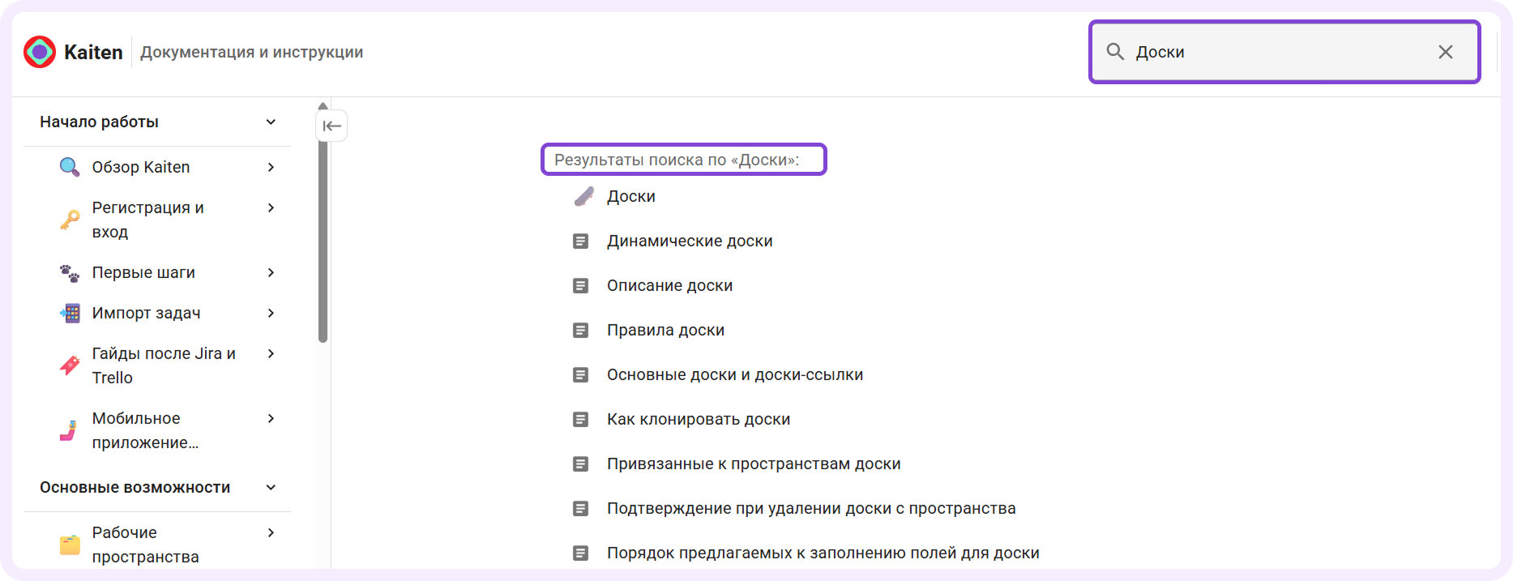Click key icon beside Регистрация и вход
The width and height of the screenshot is (1513, 581).
point(70,220)
